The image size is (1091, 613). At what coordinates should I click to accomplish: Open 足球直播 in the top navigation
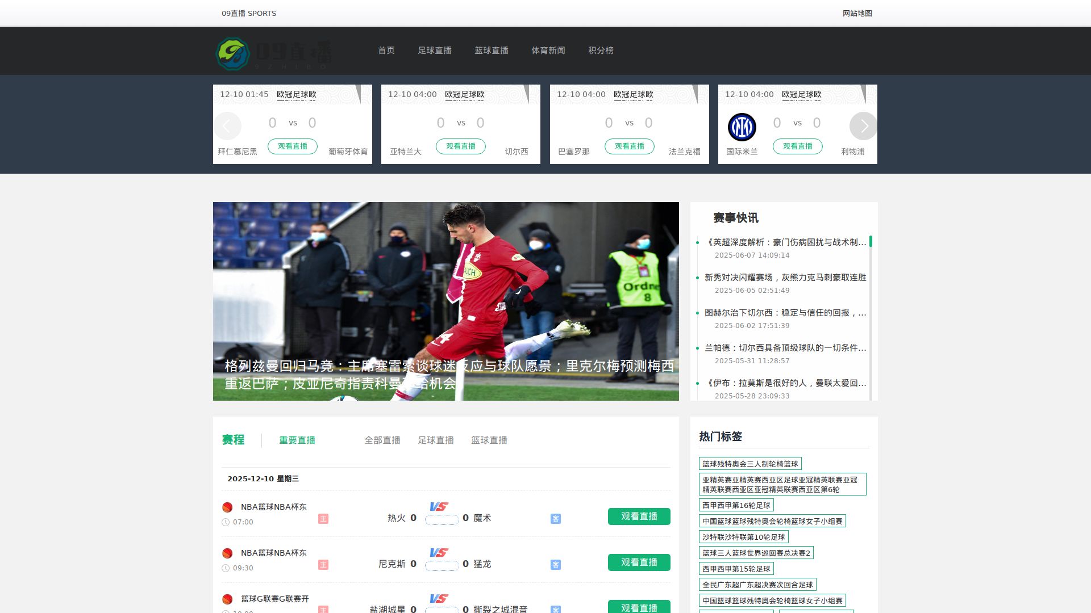pos(435,51)
